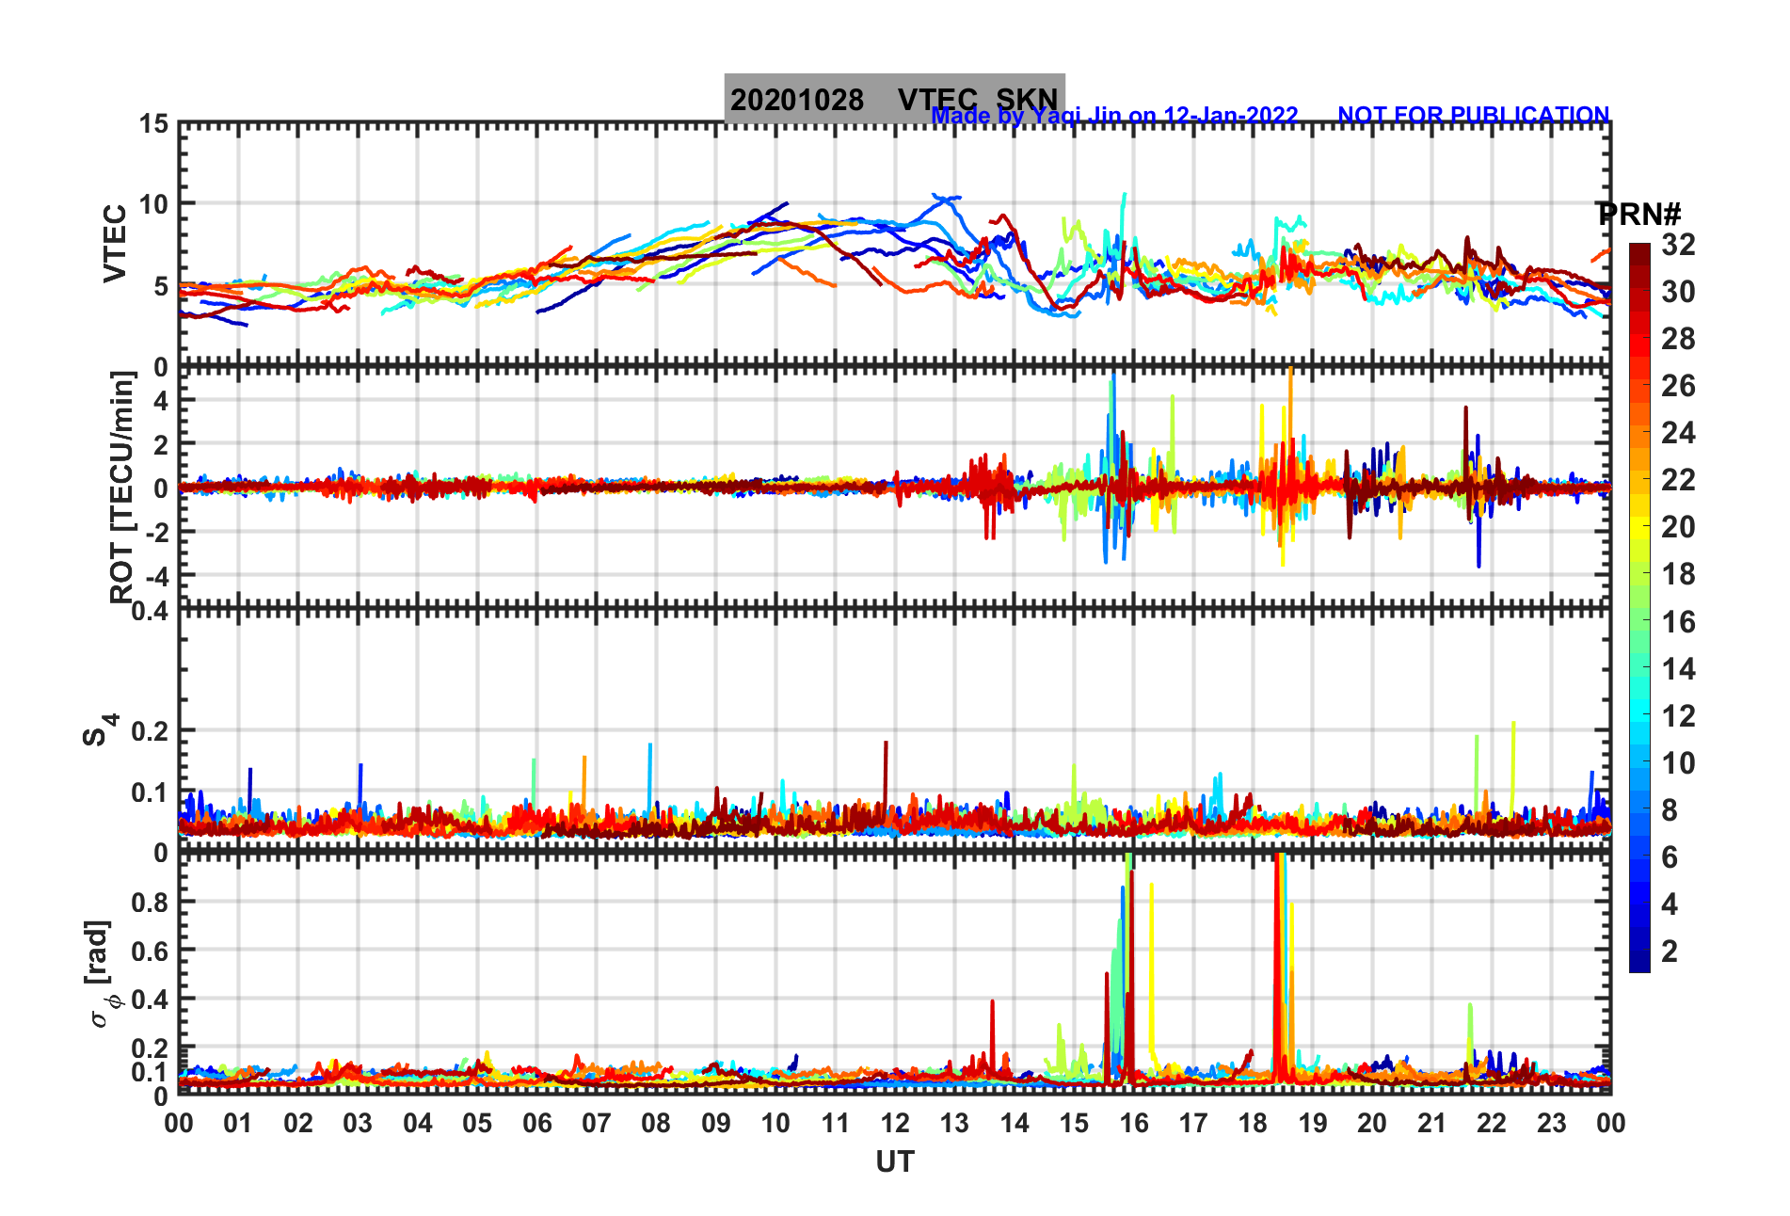Click the '0.2' tick on the S4 axis
The height and width of the screenshot is (1216, 1790).
pyautogui.click(x=151, y=730)
